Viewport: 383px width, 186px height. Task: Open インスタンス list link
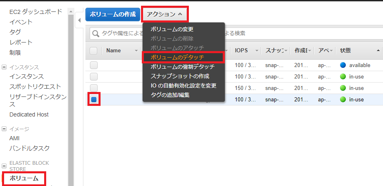[27, 76]
